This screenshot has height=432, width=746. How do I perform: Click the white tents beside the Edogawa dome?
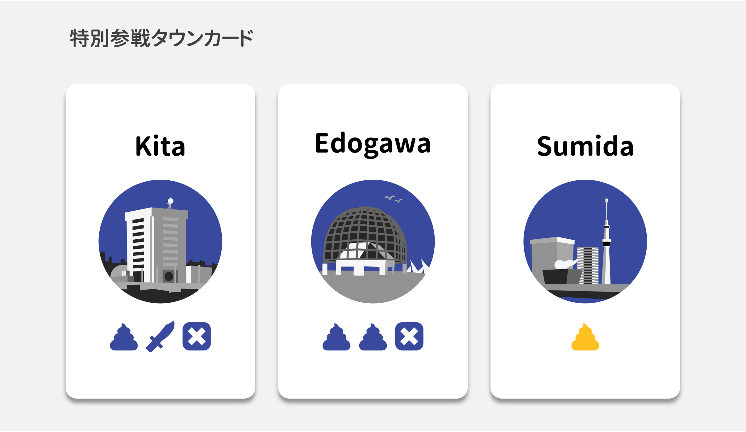coord(419,267)
